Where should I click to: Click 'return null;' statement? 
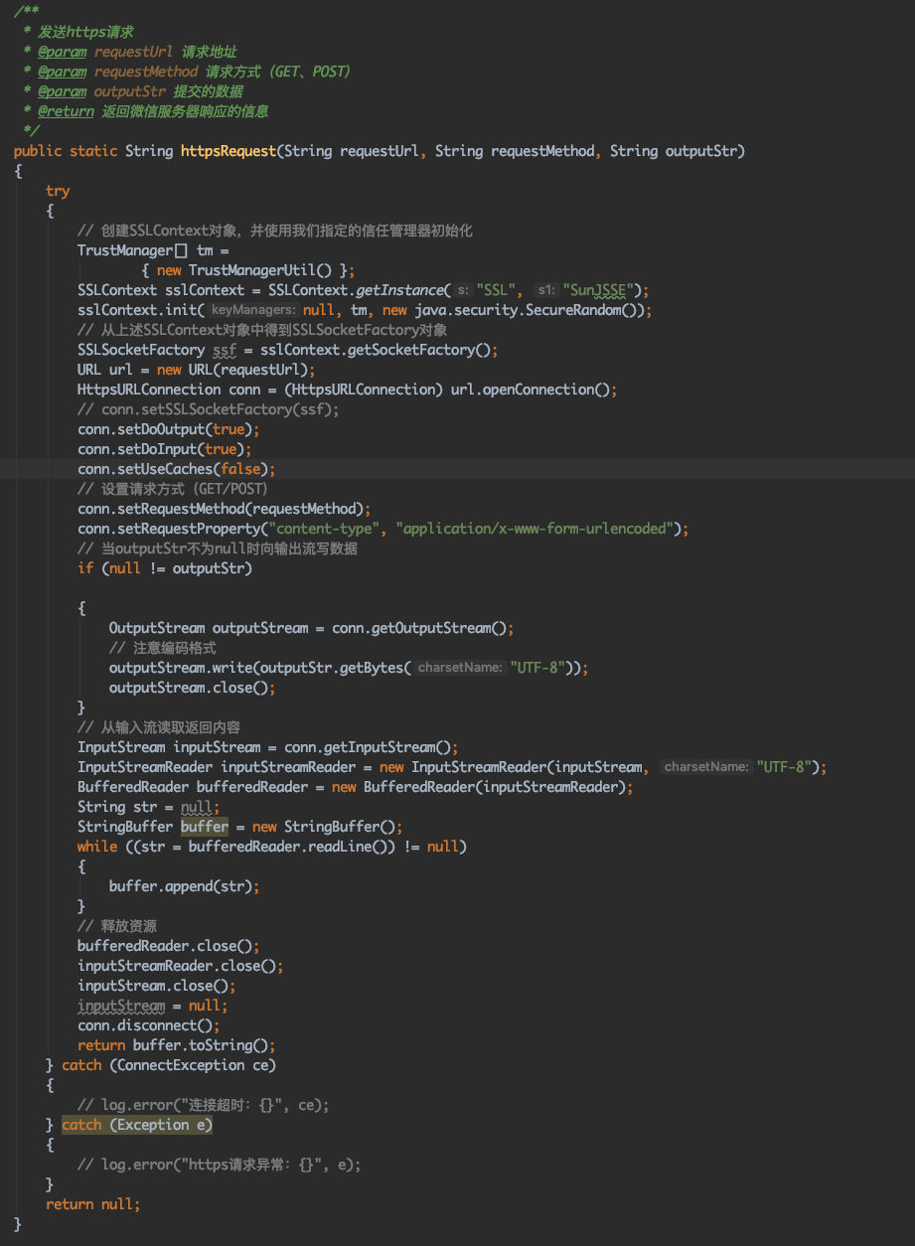click(93, 1204)
